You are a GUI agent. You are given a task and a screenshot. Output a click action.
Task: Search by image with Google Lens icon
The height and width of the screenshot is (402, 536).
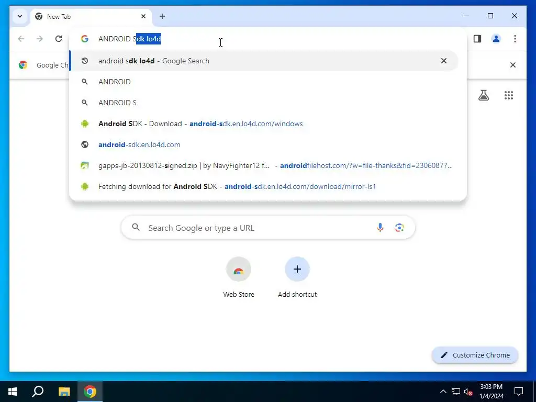(x=399, y=227)
